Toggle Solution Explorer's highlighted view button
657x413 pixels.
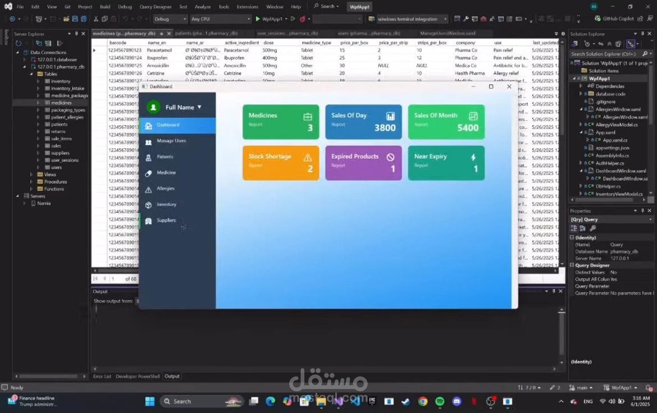click(630, 44)
